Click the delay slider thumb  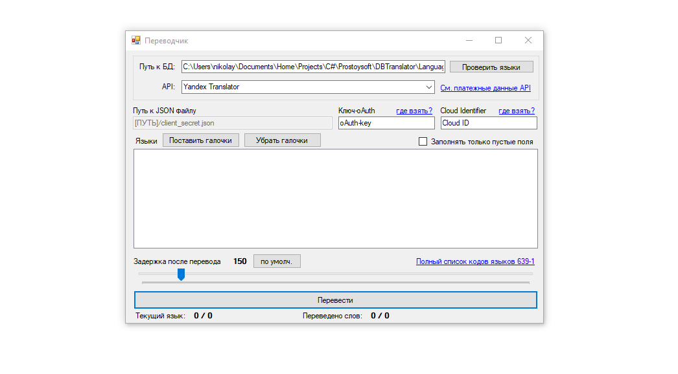181,275
